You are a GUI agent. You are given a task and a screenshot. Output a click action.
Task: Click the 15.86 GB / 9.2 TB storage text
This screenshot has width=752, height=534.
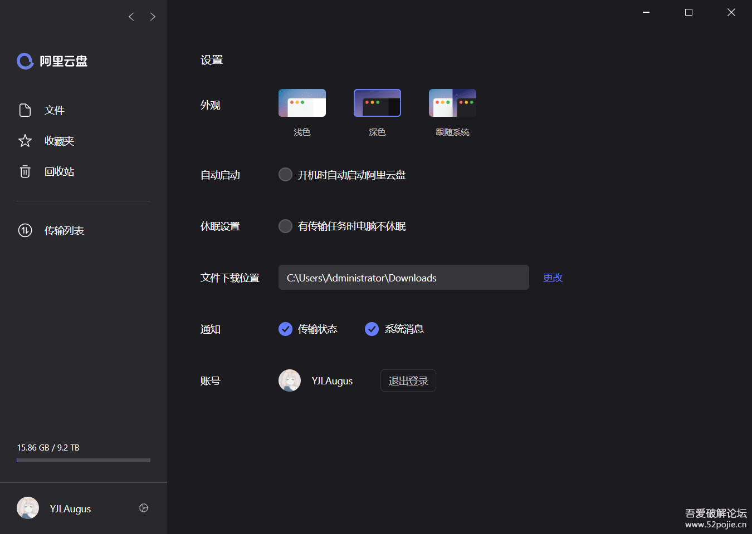pyautogui.click(x=48, y=448)
